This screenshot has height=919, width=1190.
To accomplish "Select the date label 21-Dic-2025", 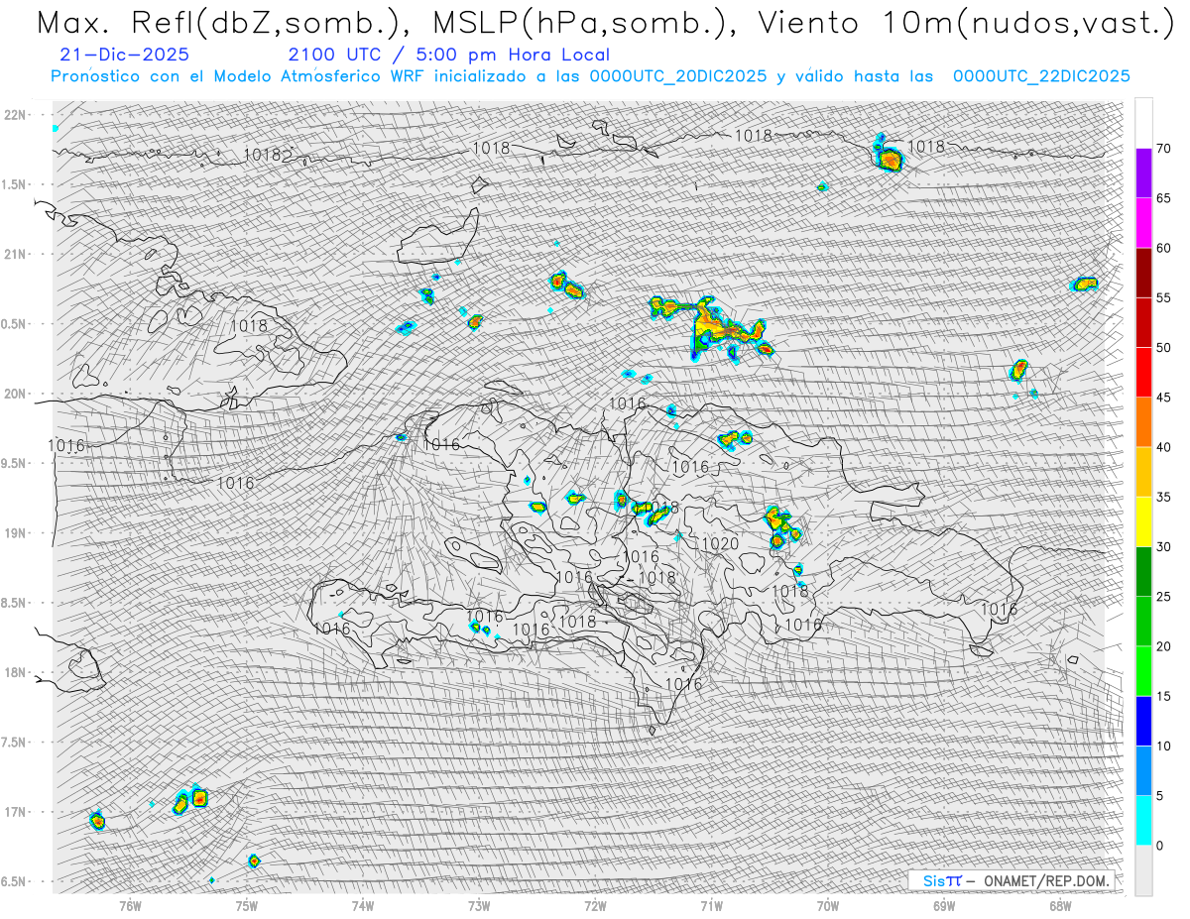I will coord(124,56).
